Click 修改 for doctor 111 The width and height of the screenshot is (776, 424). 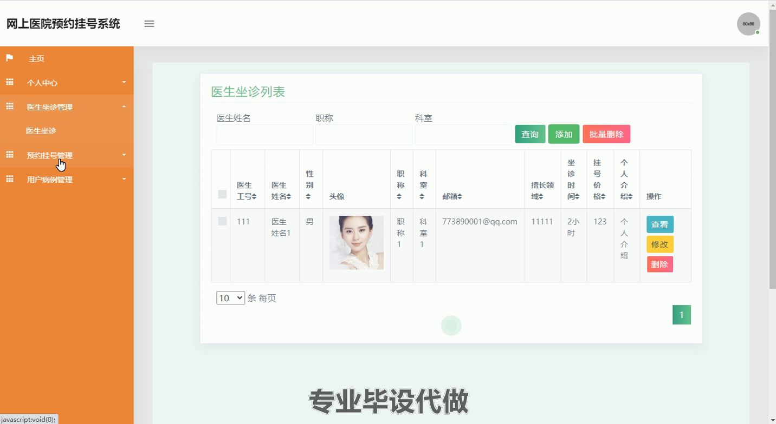pos(659,244)
